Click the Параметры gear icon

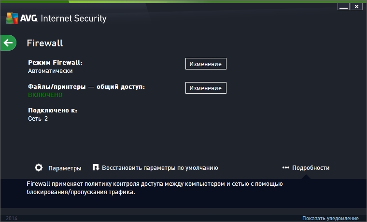pos(39,167)
